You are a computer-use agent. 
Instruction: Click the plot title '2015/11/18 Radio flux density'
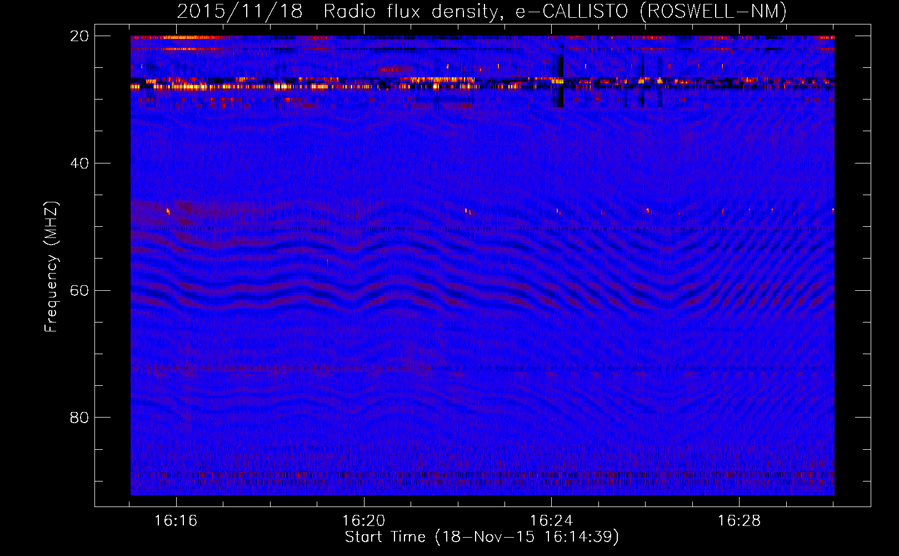point(482,11)
